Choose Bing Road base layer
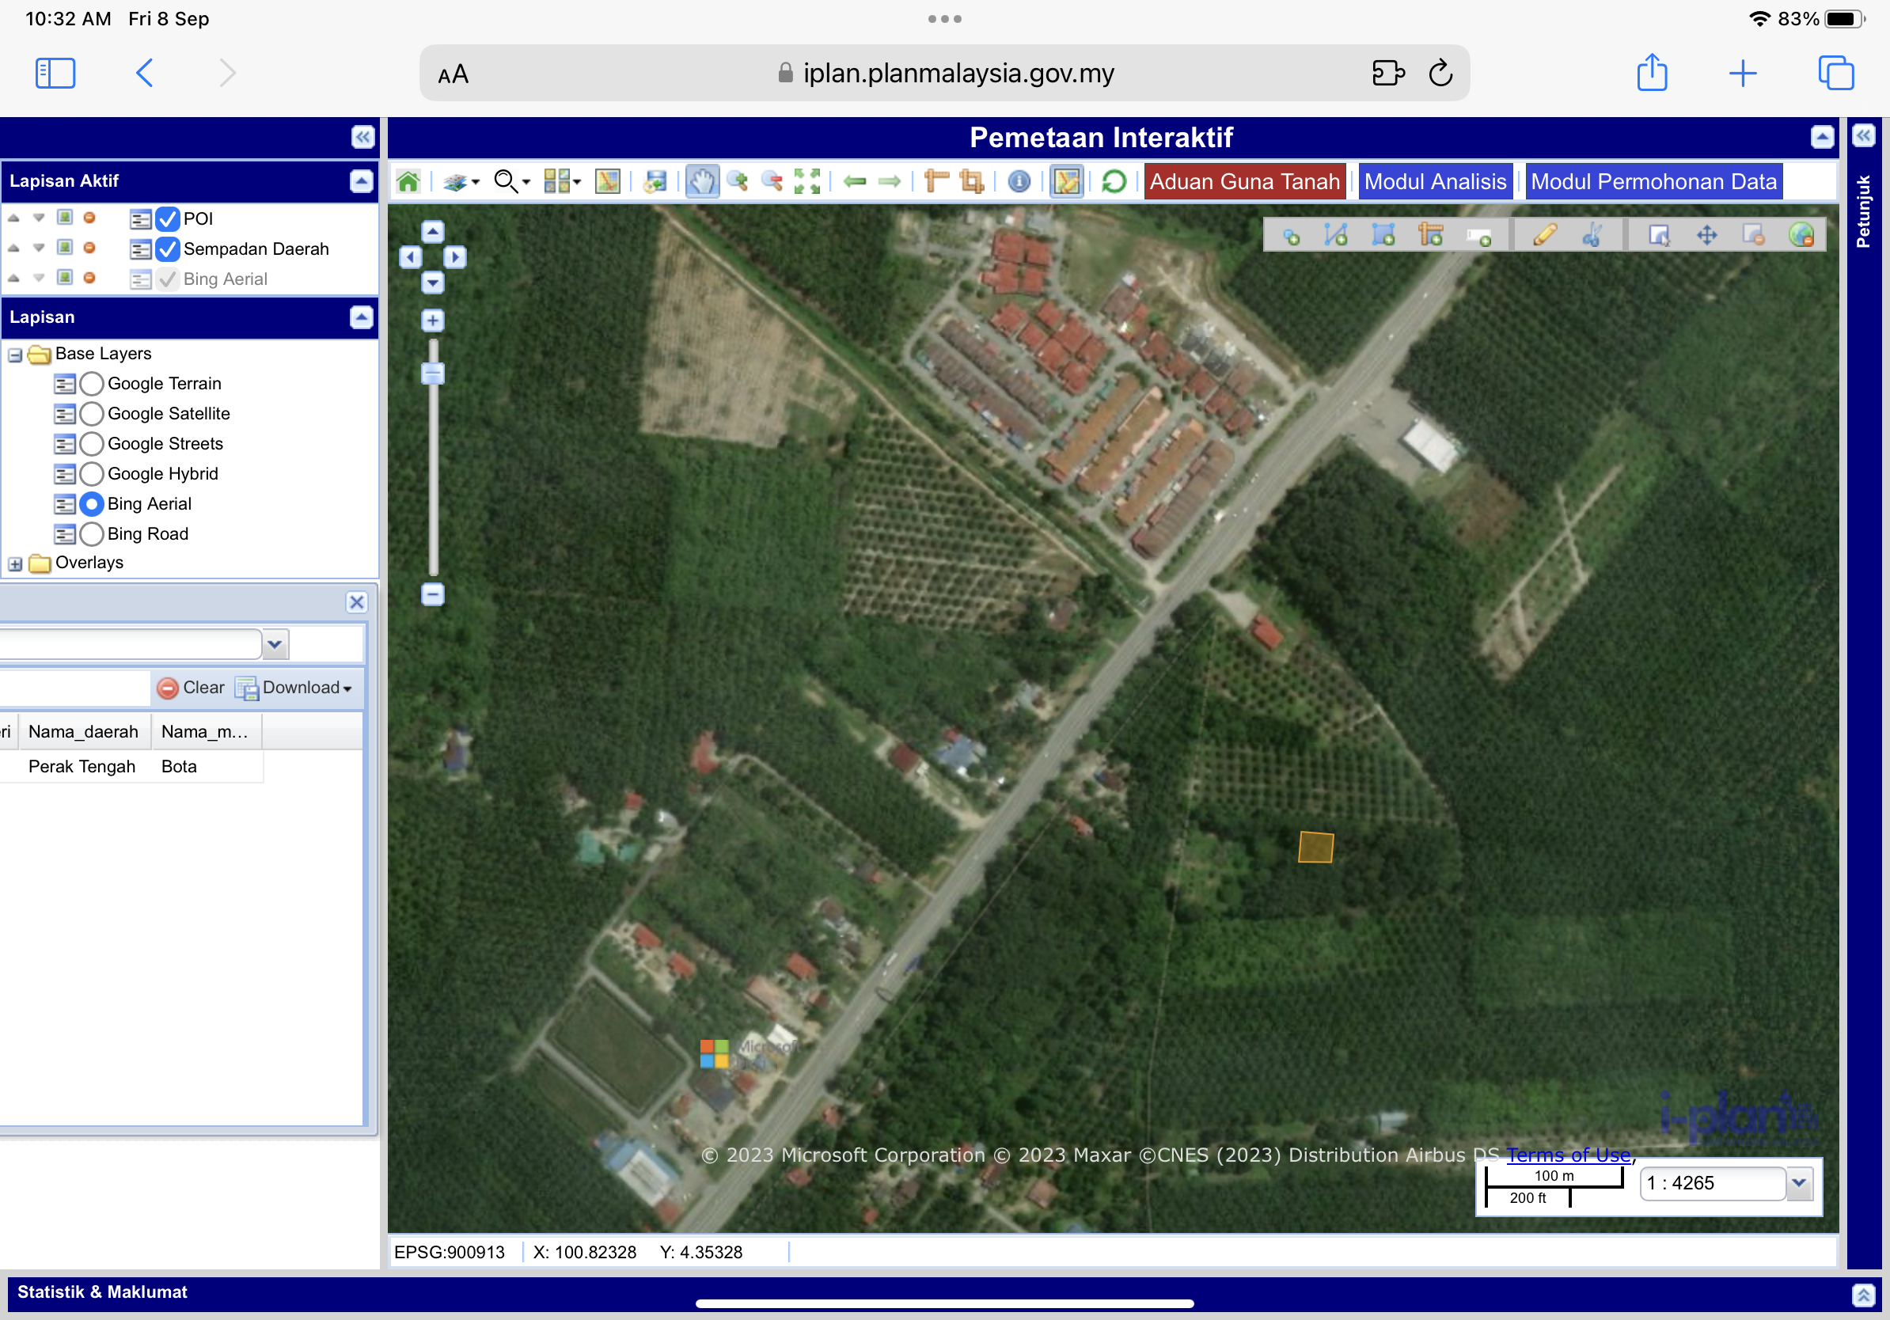The image size is (1890, 1320). point(92,533)
